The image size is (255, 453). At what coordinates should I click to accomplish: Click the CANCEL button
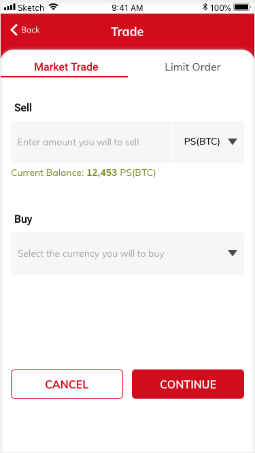(x=67, y=384)
